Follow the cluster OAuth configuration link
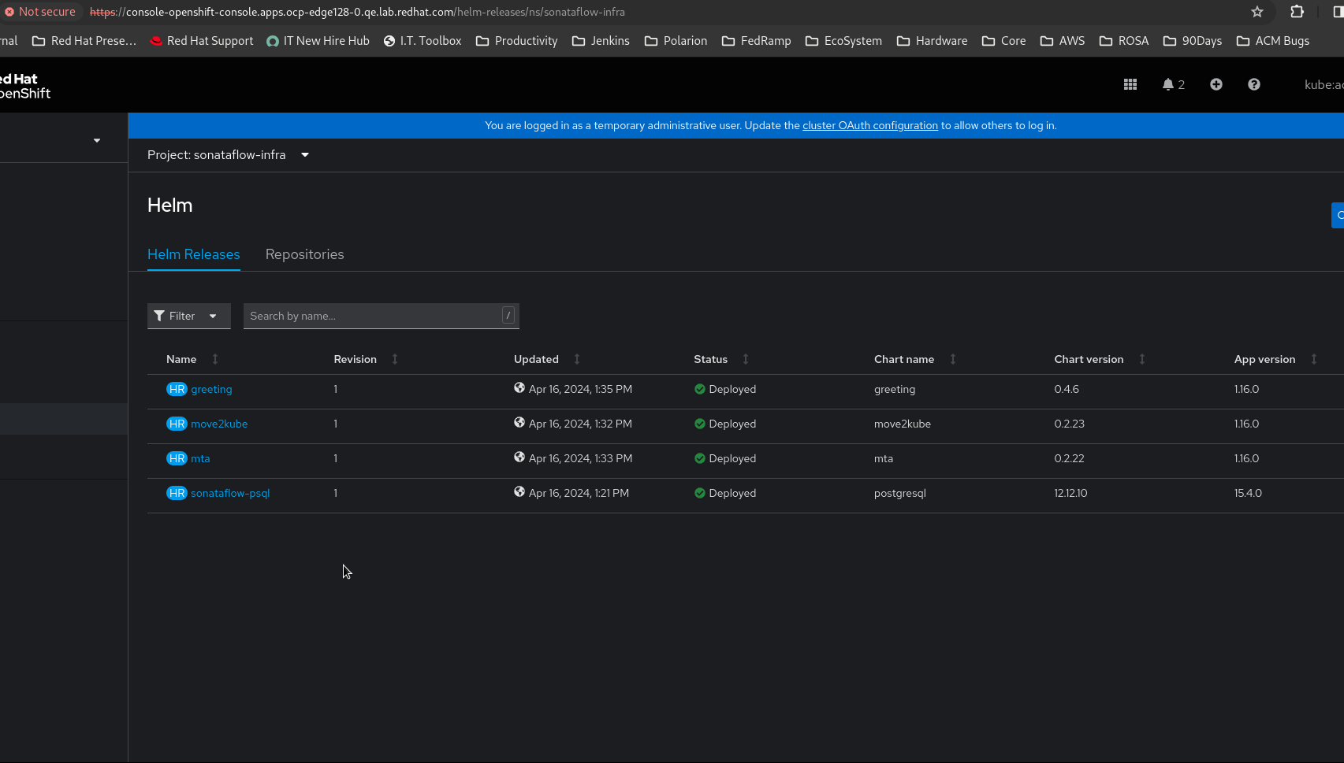Screen dimensions: 1344x763 pos(870,125)
